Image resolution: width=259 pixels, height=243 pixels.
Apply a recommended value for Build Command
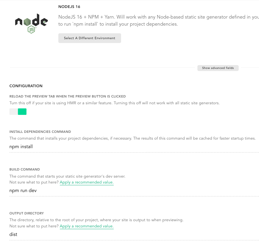(x=87, y=182)
